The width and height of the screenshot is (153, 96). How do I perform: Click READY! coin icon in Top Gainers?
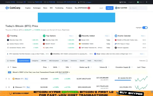[x=44, y=44]
